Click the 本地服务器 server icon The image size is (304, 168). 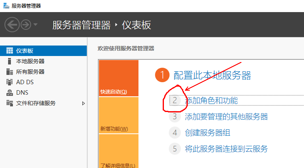tap(9, 61)
